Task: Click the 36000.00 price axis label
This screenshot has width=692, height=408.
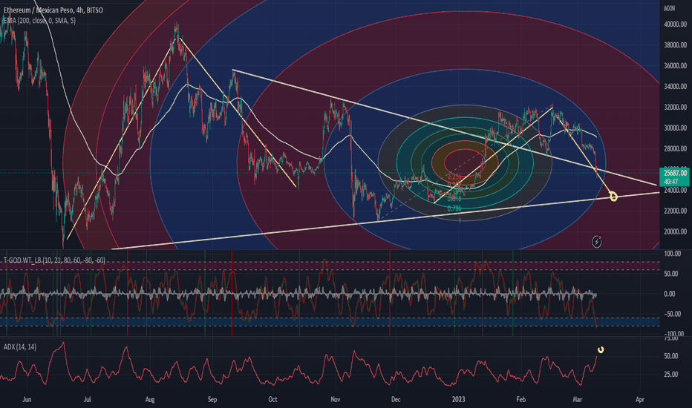Action: (675, 66)
